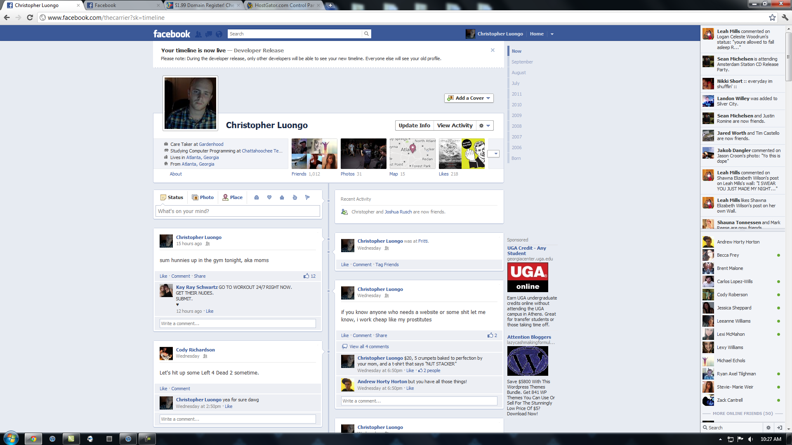The image size is (792, 445).
Task: Select the apple Health and Wellness icon
Action: [x=295, y=197]
